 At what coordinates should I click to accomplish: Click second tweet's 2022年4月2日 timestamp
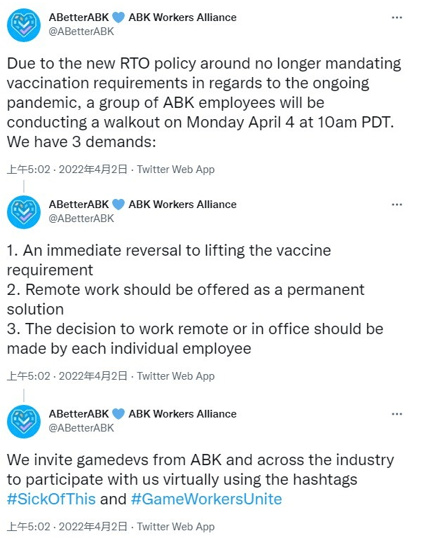point(93,376)
